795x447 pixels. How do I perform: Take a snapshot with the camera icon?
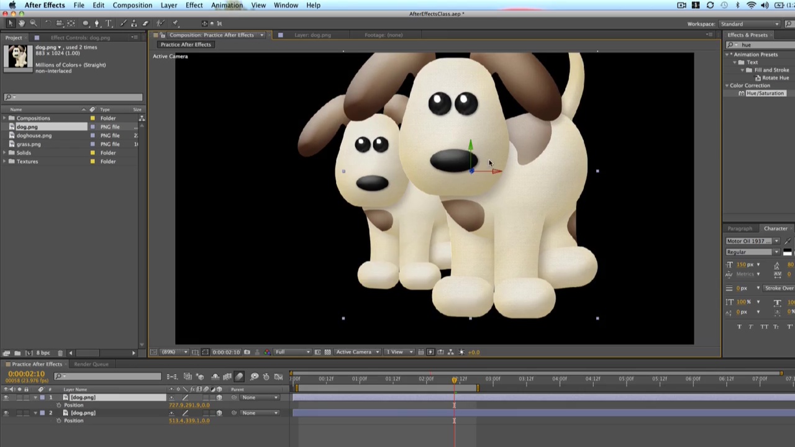247,352
